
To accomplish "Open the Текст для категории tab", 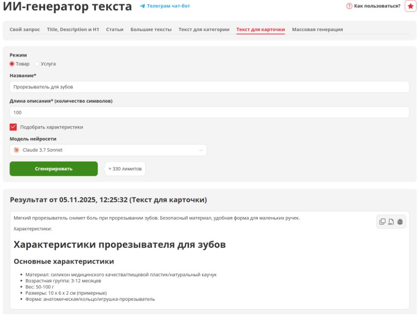I will [x=204, y=30].
